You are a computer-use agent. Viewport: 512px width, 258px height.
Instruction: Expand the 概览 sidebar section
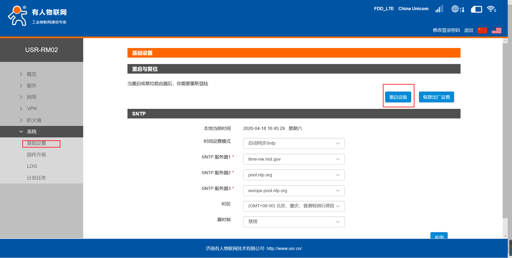(x=32, y=74)
